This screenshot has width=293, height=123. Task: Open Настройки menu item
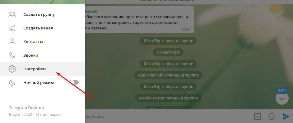click(x=42, y=69)
